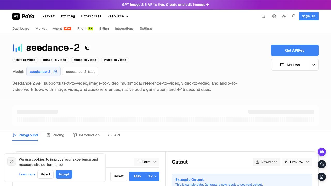Open the Market top navigation item
This screenshot has height=186, width=331.
[49, 16]
